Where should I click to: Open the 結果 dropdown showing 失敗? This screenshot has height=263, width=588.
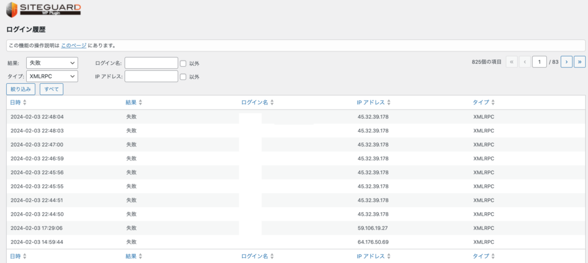52,63
